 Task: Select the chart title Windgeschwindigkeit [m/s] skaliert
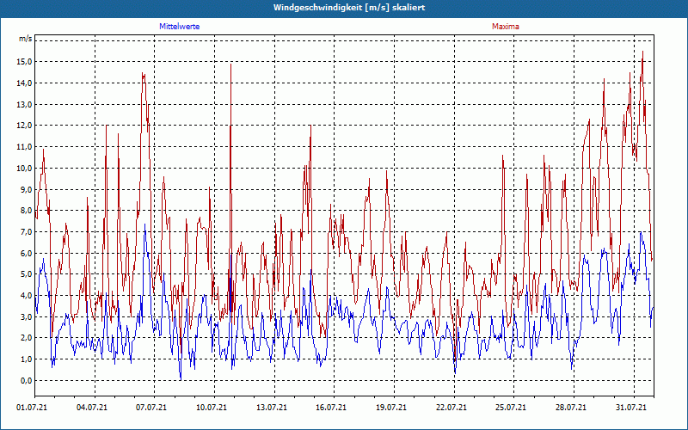point(349,8)
